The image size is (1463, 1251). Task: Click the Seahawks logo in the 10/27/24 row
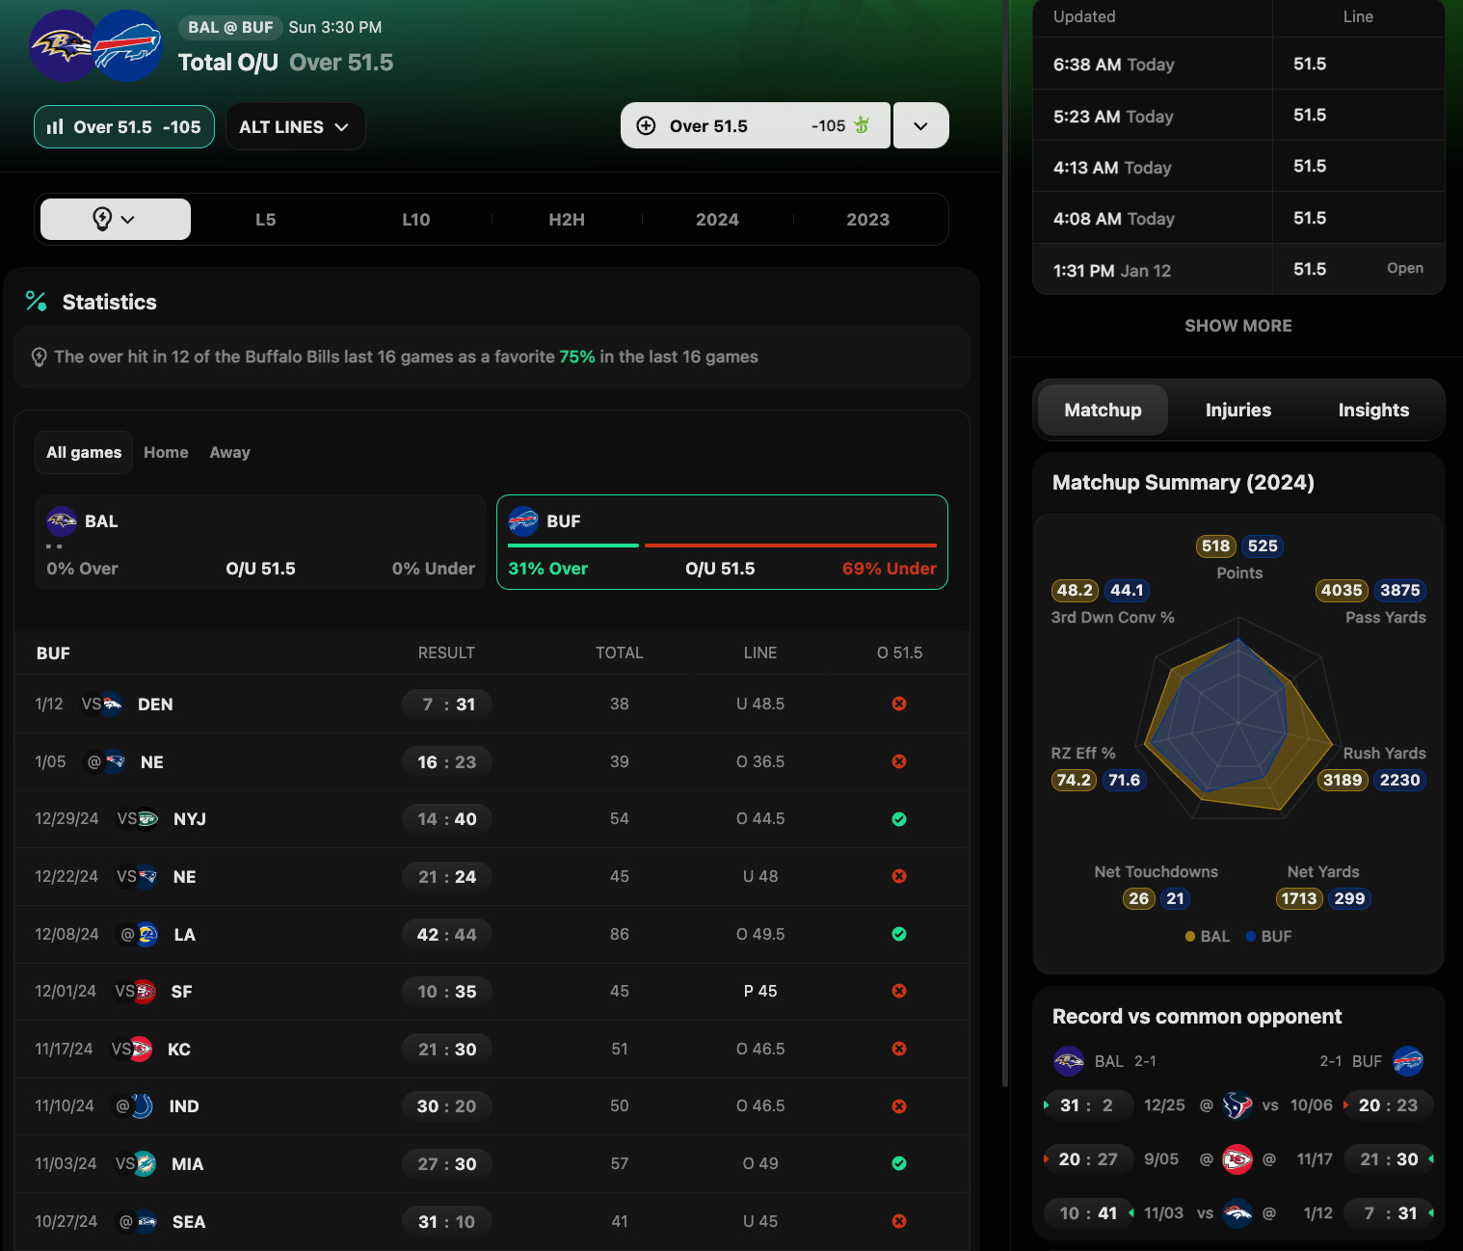[x=146, y=1222]
